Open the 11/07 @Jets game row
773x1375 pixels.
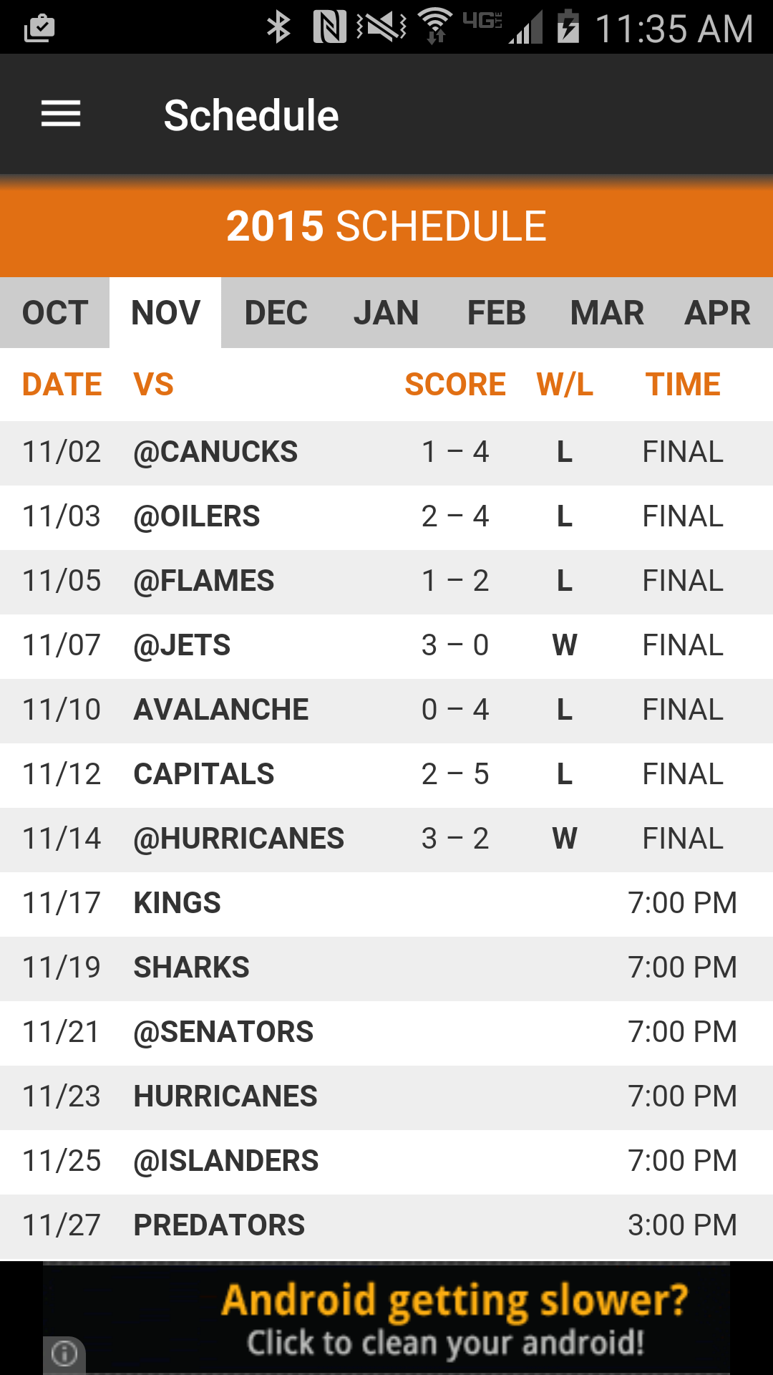[386, 646]
